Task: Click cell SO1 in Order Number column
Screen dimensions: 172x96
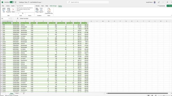Action: [x=8, y=25]
